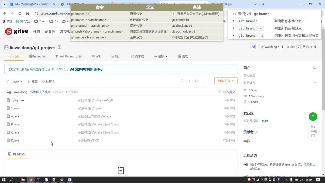
Task: Switch to the 统计 tab
Action: [x=116, y=56]
